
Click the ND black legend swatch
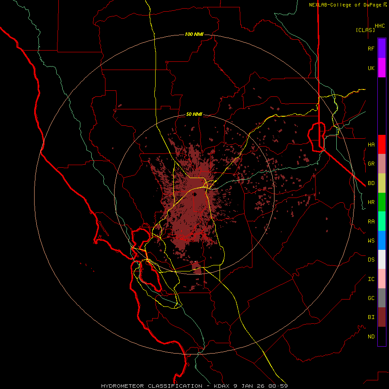coord(382,336)
